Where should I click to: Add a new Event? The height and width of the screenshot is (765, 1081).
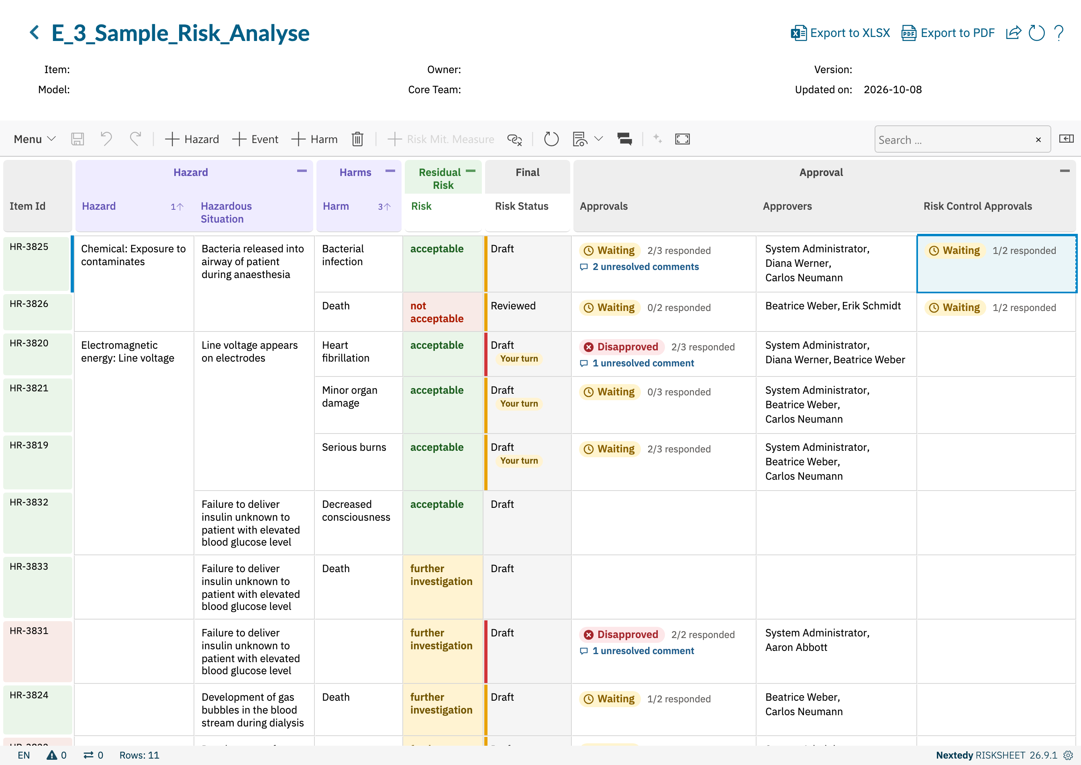click(x=255, y=139)
